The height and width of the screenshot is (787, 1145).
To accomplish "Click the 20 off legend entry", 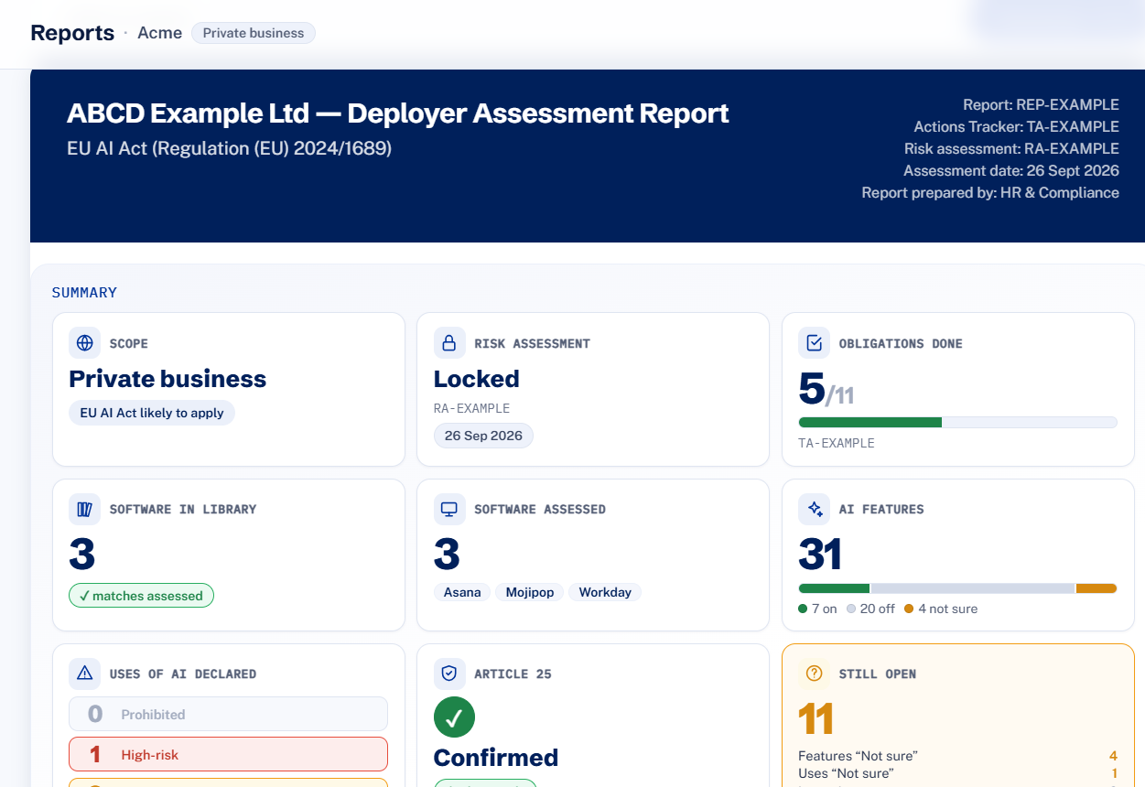I will pos(870,609).
